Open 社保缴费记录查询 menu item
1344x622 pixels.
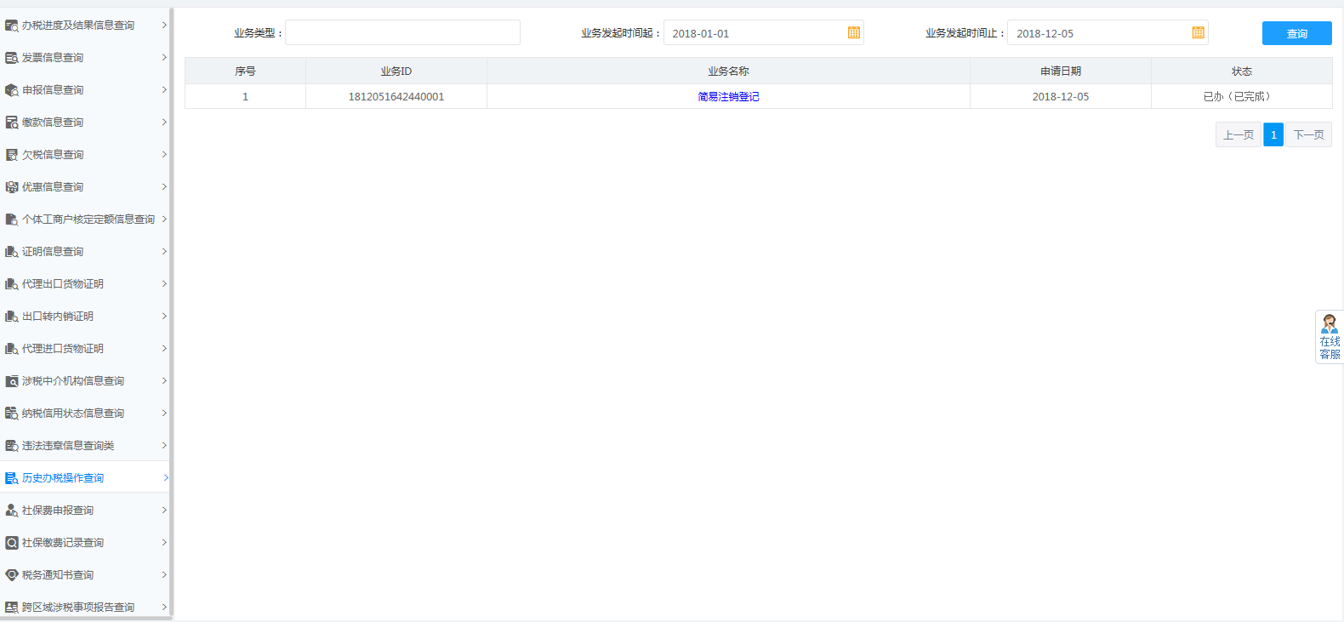click(85, 543)
